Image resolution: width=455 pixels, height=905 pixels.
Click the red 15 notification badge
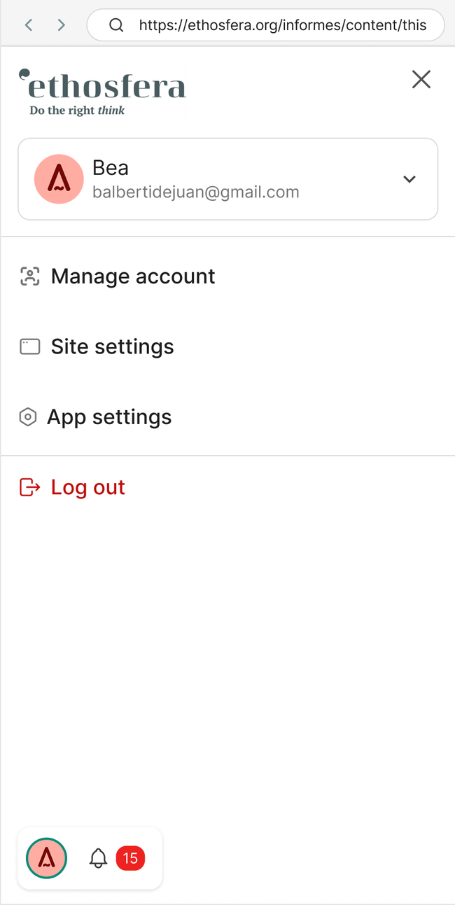(130, 858)
